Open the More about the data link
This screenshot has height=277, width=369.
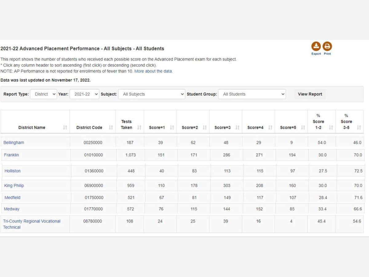pos(153,71)
